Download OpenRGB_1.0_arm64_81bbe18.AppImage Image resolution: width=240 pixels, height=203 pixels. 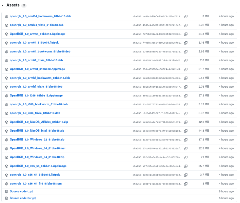38,34
